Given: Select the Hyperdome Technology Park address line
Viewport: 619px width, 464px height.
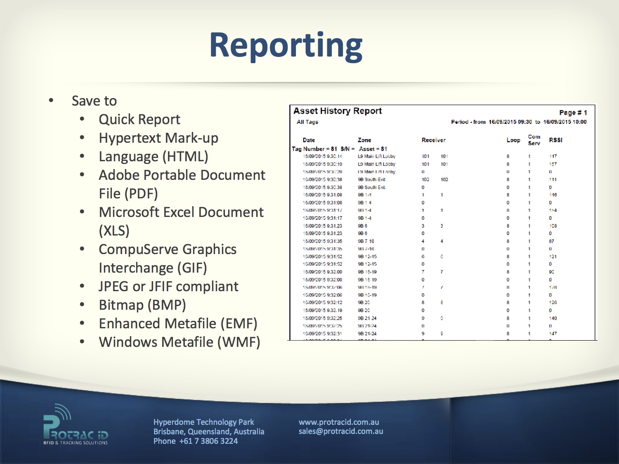Looking at the screenshot, I should (x=203, y=422).
